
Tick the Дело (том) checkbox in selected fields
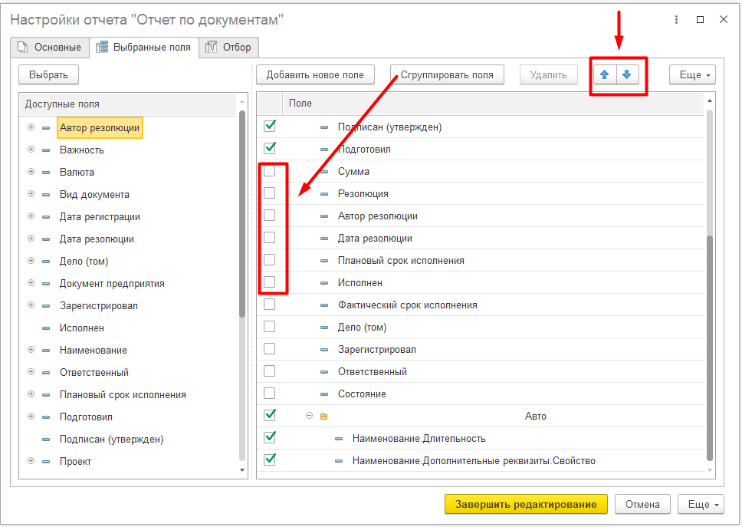click(x=269, y=327)
